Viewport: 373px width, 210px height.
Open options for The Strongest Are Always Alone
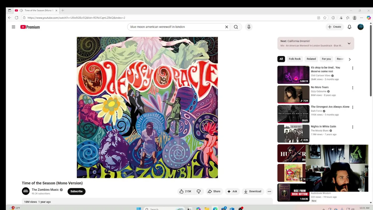click(353, 107)
